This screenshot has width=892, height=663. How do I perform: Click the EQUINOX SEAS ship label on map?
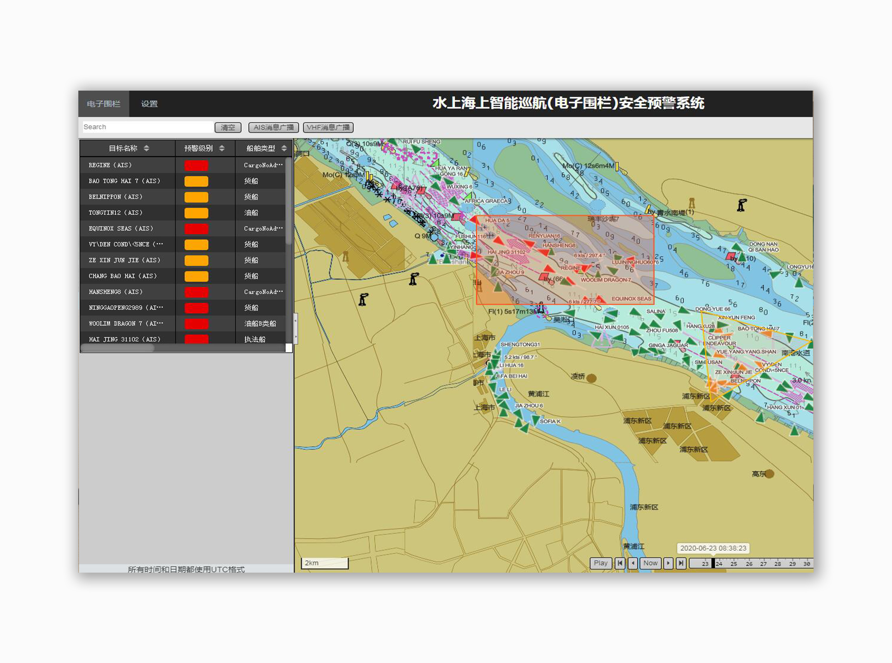pyautogui.click(x=631, y=299)
